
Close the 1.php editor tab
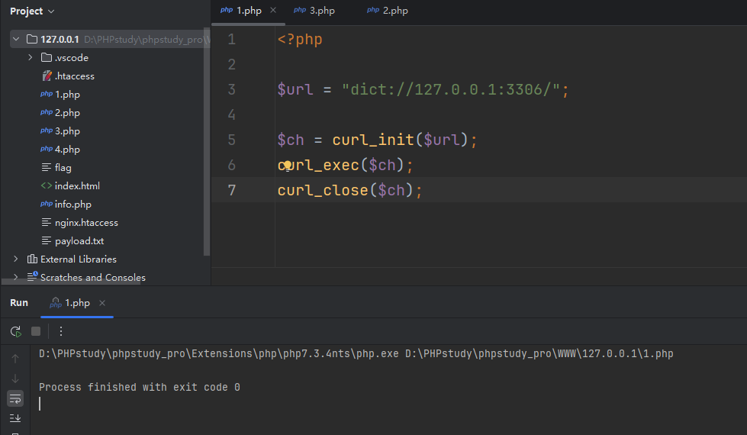point(274,11)
